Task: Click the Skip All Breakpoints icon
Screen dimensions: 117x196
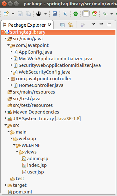Action: 65,14
